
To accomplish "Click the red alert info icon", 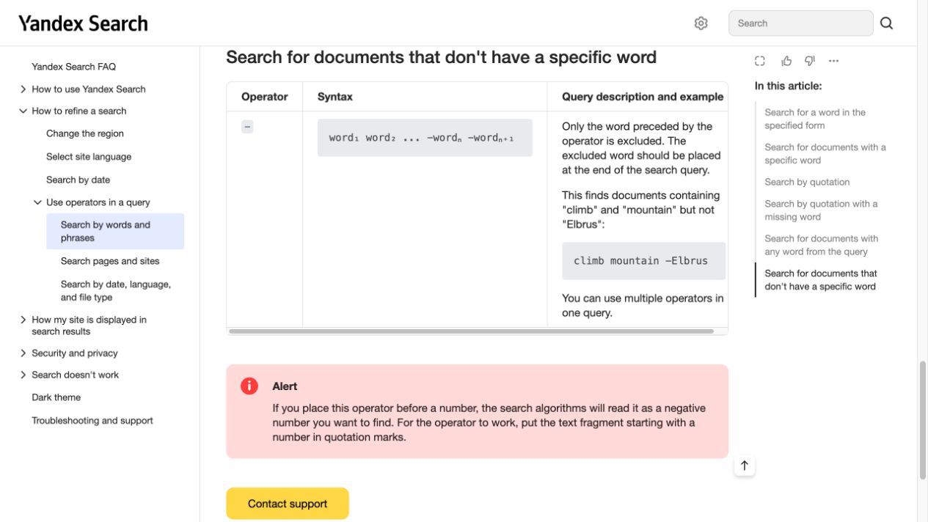I will click(249, 386).
